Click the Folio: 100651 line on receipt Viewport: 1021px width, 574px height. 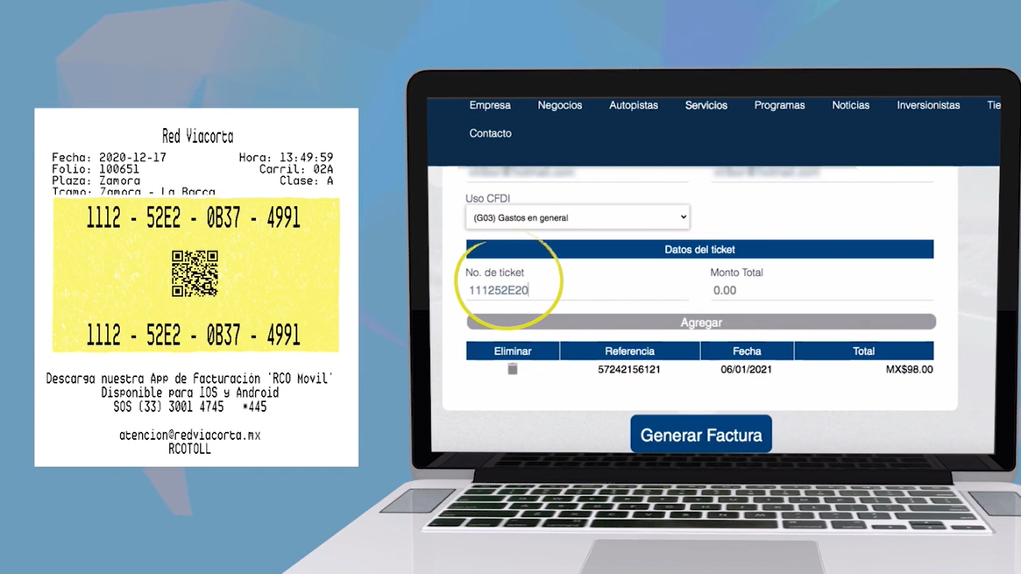click(95, 169)
